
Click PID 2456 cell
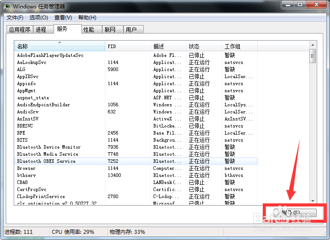(x=113, y=133)
